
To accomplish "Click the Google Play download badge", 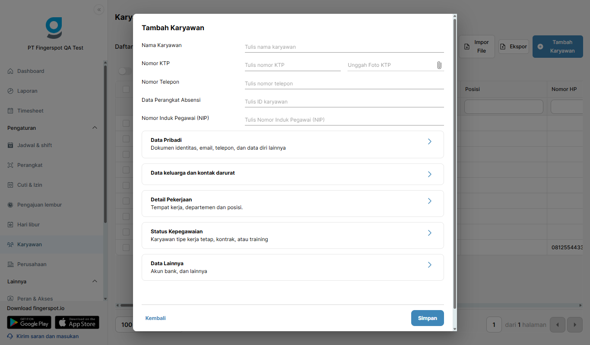I will click(x=29, y=323).
